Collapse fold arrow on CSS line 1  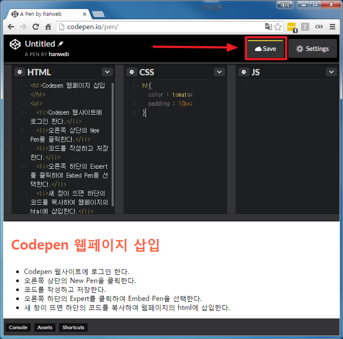[138, 86]
